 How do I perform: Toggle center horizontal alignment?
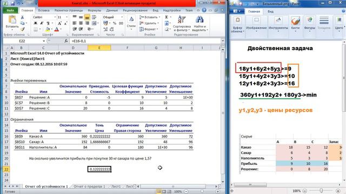click(x=81, y=23)
